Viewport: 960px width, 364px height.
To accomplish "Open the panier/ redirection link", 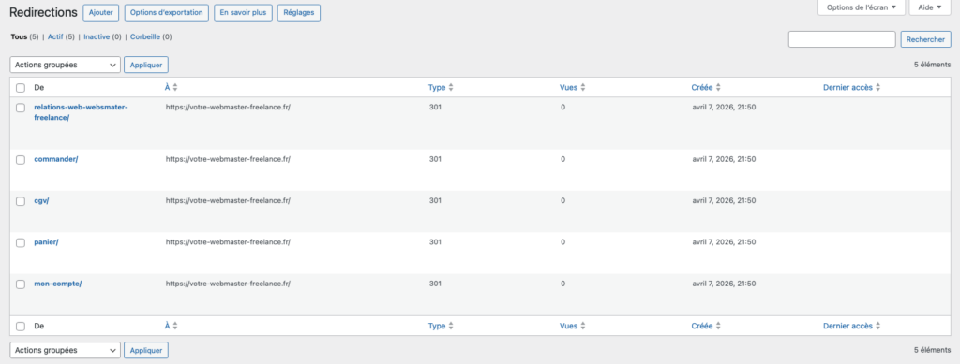I will [47, 241].
